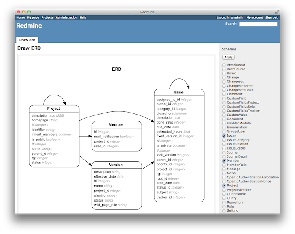The width and height of the screenshot is (295, 234).
Task: Check the Document schema checkbox
Action: click(224, 119)
